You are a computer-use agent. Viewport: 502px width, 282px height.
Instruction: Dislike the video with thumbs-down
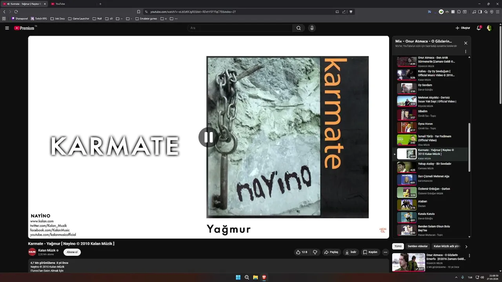point(315,252)
